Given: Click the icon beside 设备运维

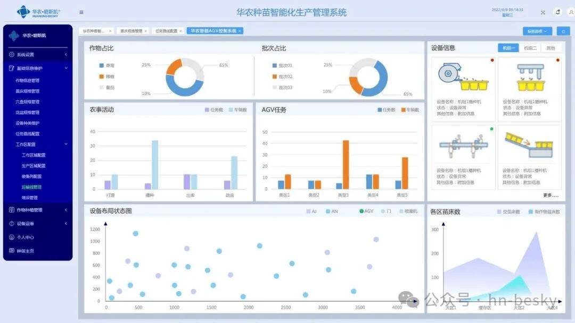Looking at the screenshot, I should [12, 224].
